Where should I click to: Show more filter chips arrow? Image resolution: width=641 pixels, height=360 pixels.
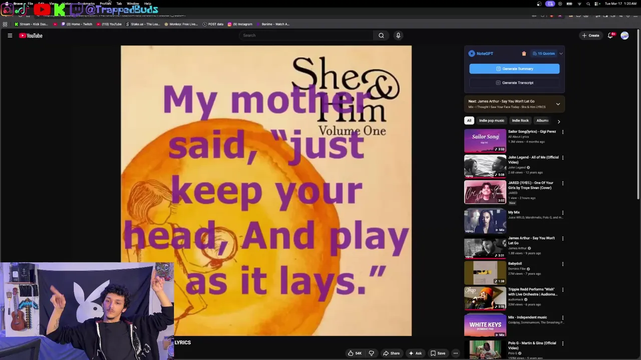click(559, 121)
